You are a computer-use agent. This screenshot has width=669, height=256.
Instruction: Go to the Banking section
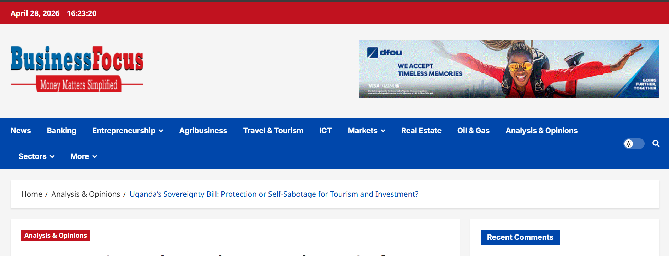pyautogui.click(x=61, y=131)
